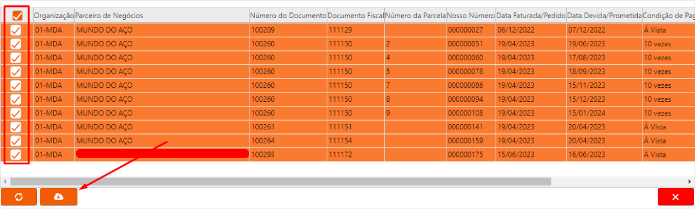Sort by Número do Documento column header
The width and height of the screenshot is (697, 213).
click(x=288, y=16)
